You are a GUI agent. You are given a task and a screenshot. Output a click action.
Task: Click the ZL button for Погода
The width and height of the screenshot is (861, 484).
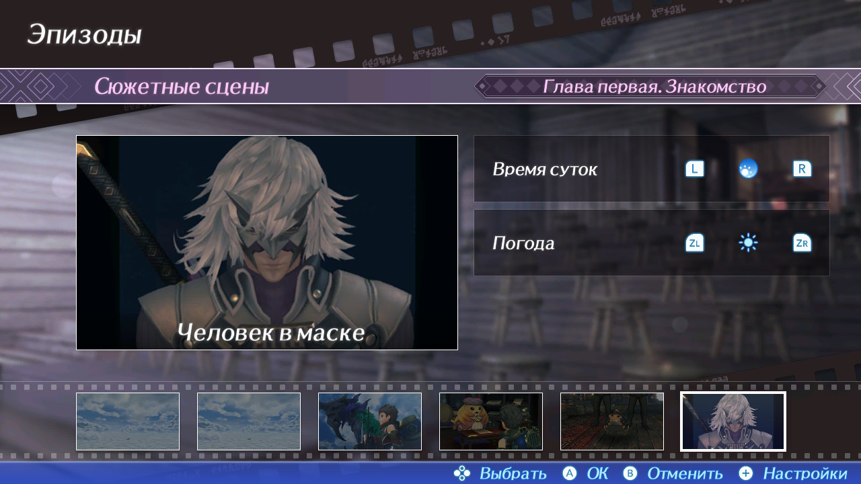pyautogui.click(x=694, y=243)
